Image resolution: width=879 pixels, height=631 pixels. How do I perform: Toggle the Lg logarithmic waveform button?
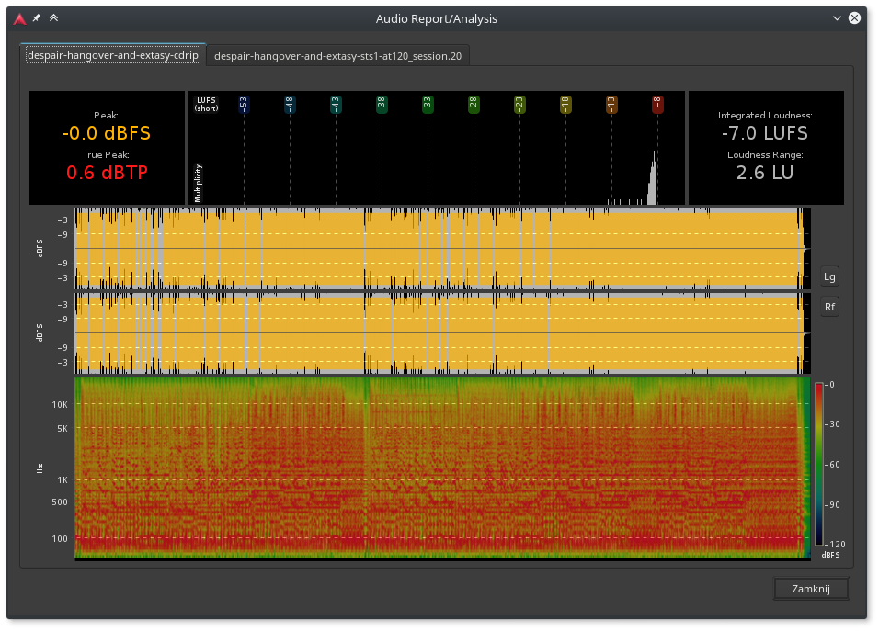point(829,276)
